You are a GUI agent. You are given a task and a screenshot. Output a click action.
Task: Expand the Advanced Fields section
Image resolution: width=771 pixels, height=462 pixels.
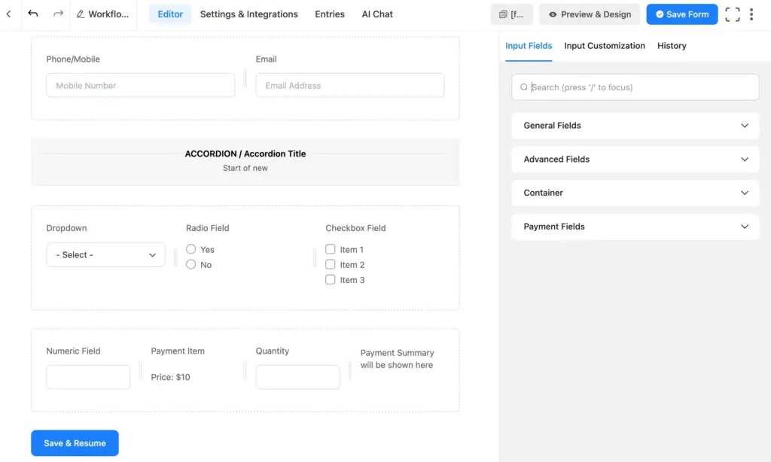(635, 160)
